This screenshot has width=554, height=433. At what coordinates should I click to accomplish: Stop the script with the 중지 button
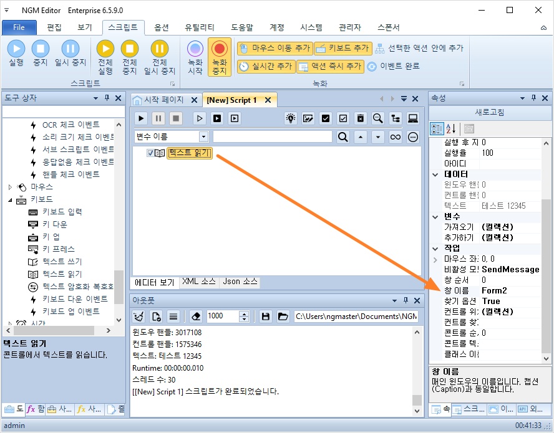(41, 54)
